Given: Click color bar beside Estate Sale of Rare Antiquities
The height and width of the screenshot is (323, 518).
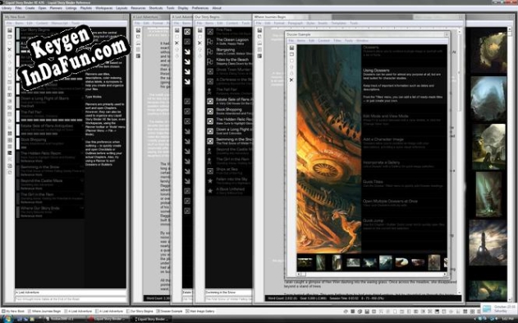Looking at the screenshot, I should pyautogui.click(x=18, y=130).
